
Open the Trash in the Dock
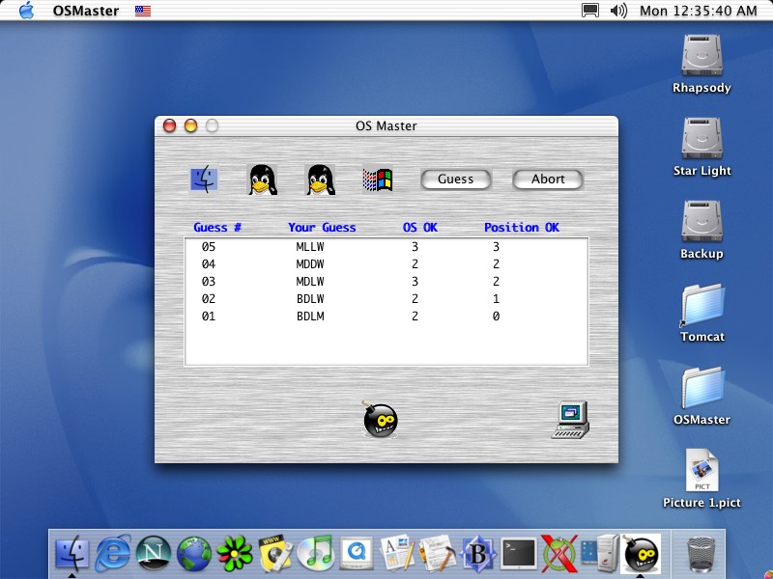click(x=701, y=553)
